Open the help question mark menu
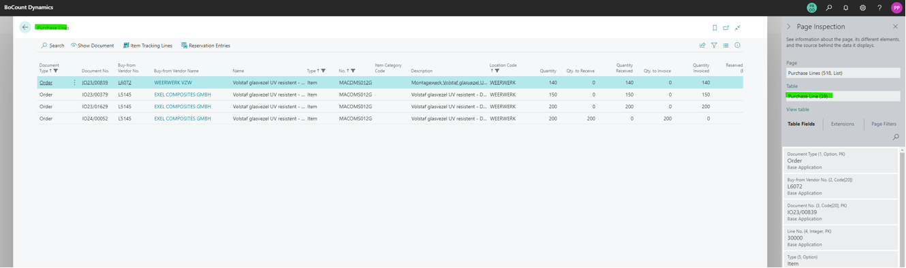Image resolution: width=906 pixels, height=268 pixels. 879,8
